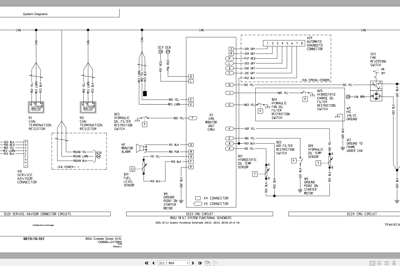Go to the first page
Image resolution: width=400 pixels, height=266 pixels.
(146, 263)
